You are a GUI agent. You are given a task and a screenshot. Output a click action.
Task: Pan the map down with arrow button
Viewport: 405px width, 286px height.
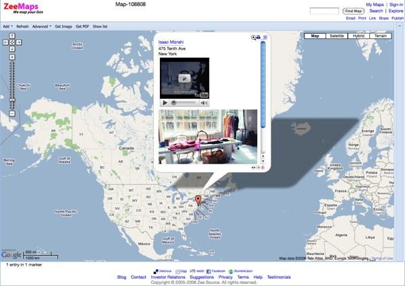(x=12, y=48)
